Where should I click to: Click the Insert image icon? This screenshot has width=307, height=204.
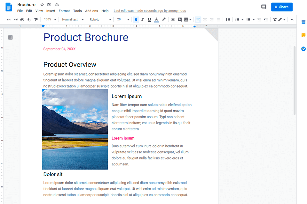click(x=186, y=19)
